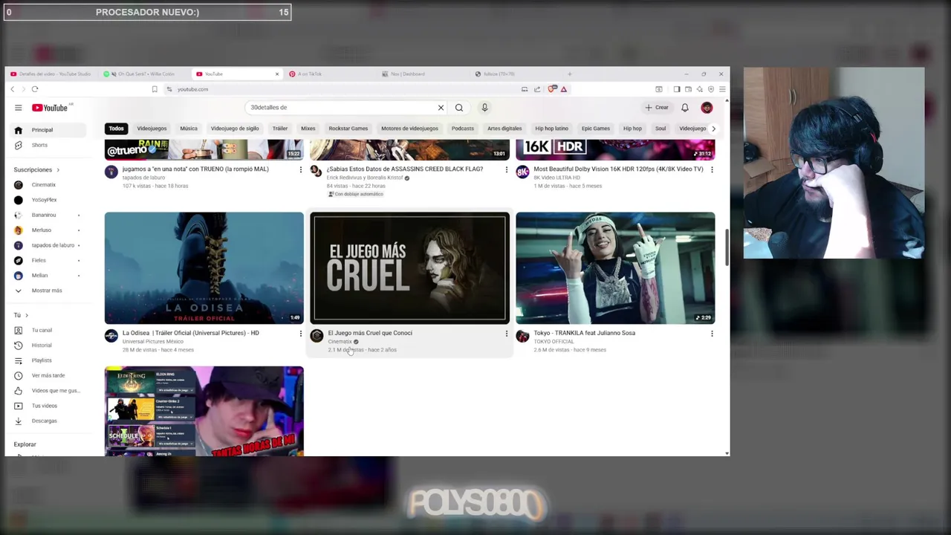This screenshot has height=535, width=951.
Task: Go back with browser back arrow
Action: click(x=13, y=89)
